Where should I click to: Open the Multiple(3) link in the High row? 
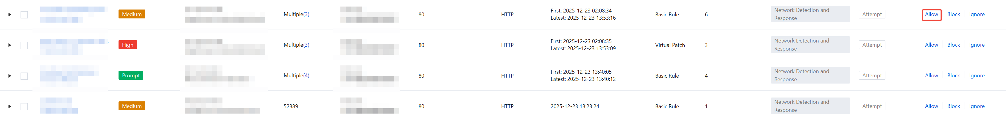tap(306, 45)
